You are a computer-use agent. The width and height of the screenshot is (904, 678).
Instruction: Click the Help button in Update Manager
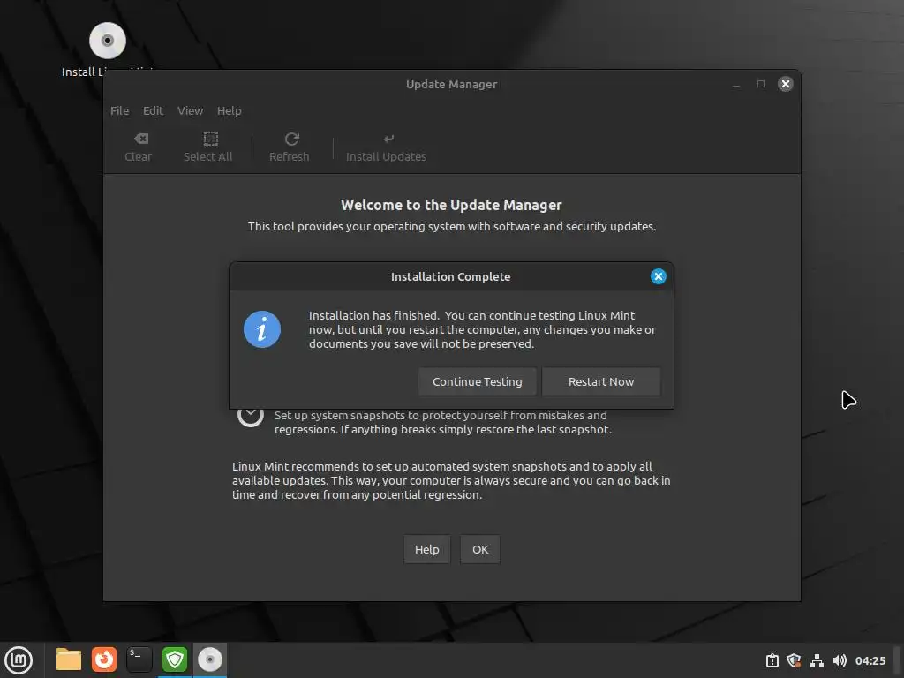[x=426, y=549]
